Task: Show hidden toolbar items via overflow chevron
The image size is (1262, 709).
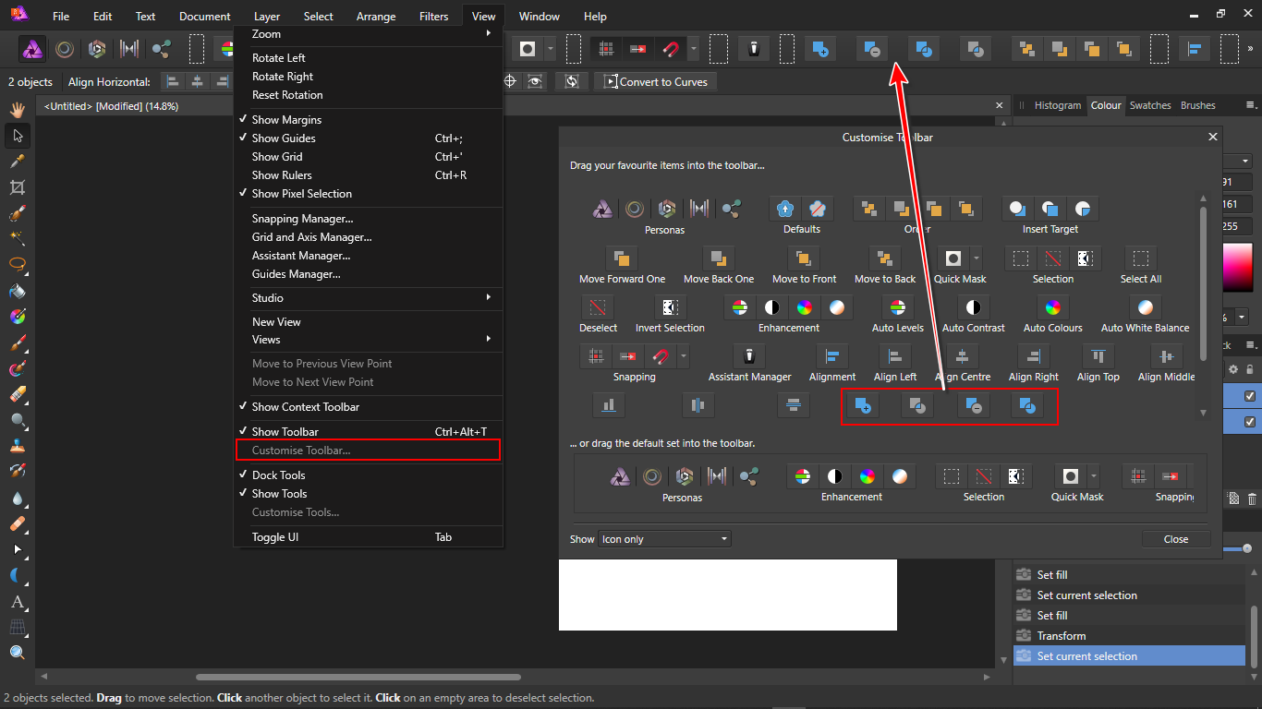Action: pyautogui.click(x=1250, y=48)
